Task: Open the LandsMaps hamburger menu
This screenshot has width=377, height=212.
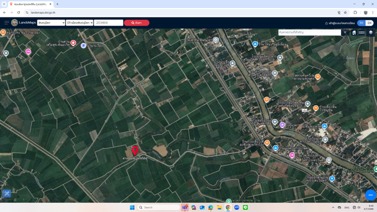Action: [x=6, y=23]
